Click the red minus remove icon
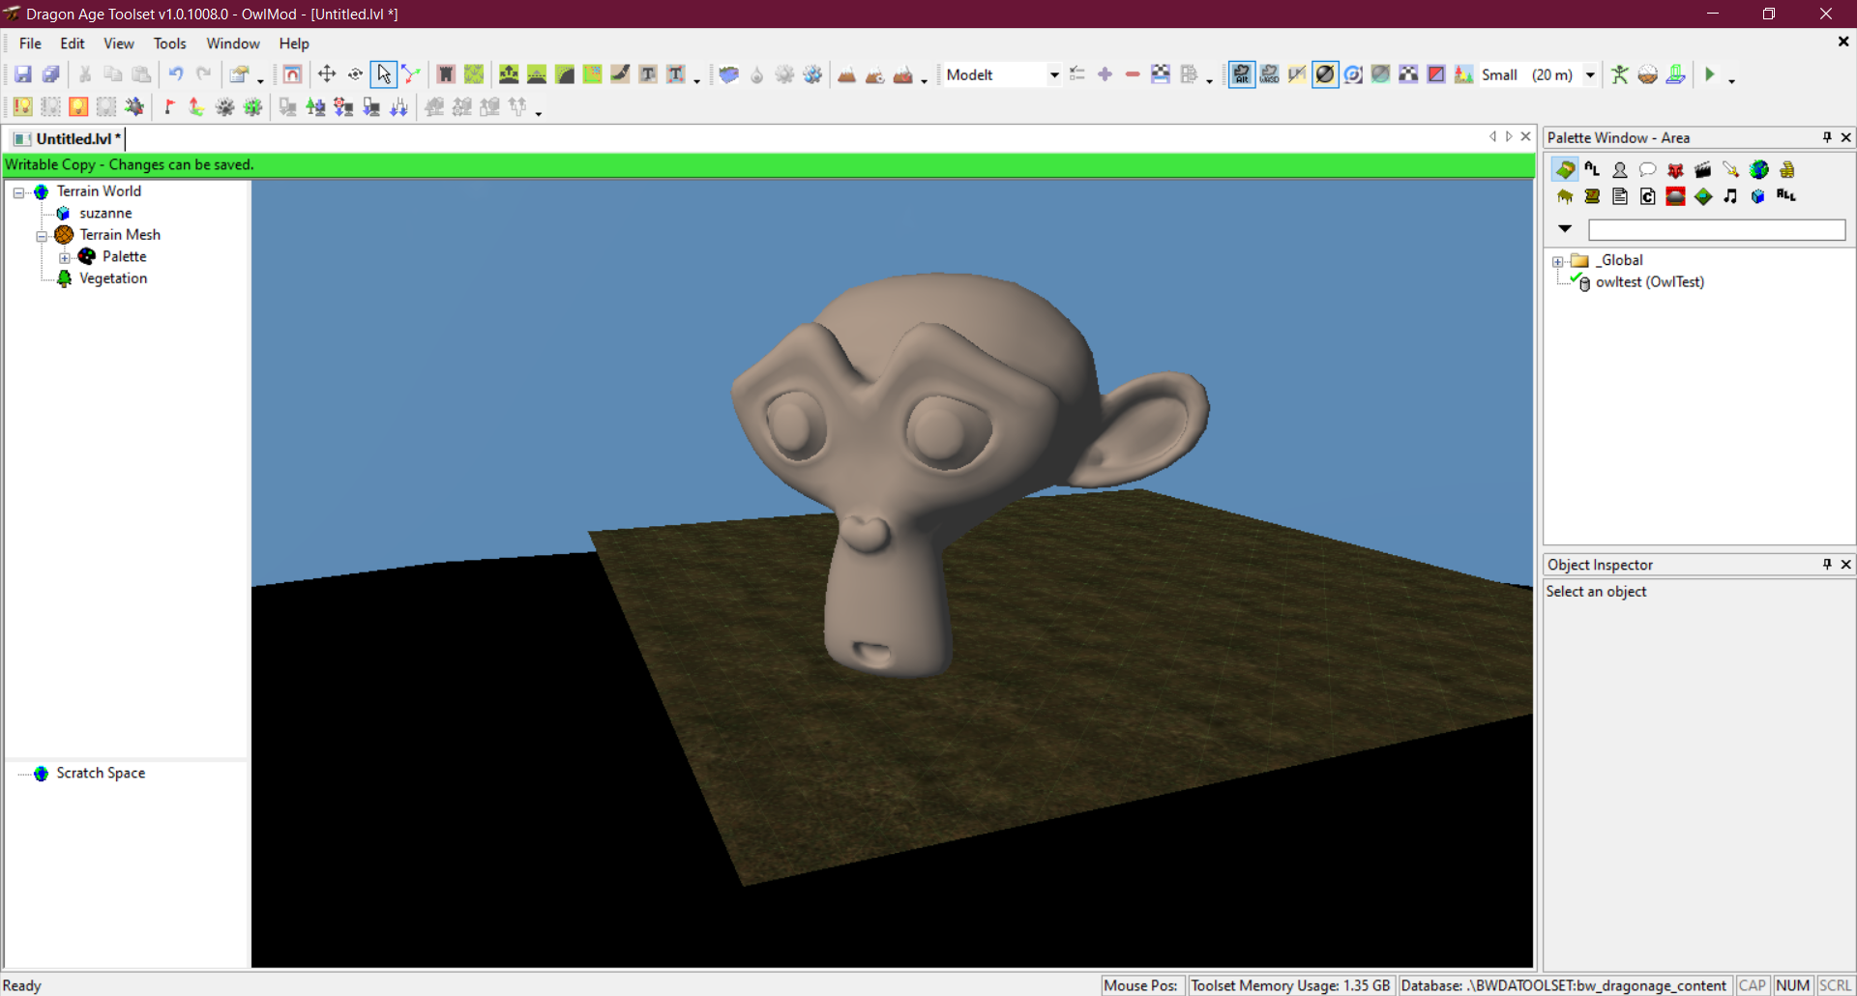Screen dimensions: 1857x996 coord(1133,74)
